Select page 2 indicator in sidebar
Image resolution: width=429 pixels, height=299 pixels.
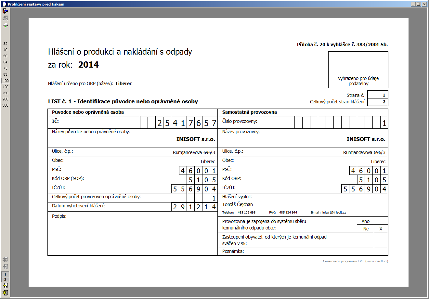[x=5, y=279]
